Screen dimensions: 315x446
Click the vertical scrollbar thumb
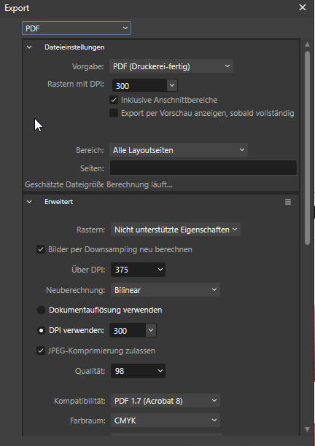[x=307, y=148]
